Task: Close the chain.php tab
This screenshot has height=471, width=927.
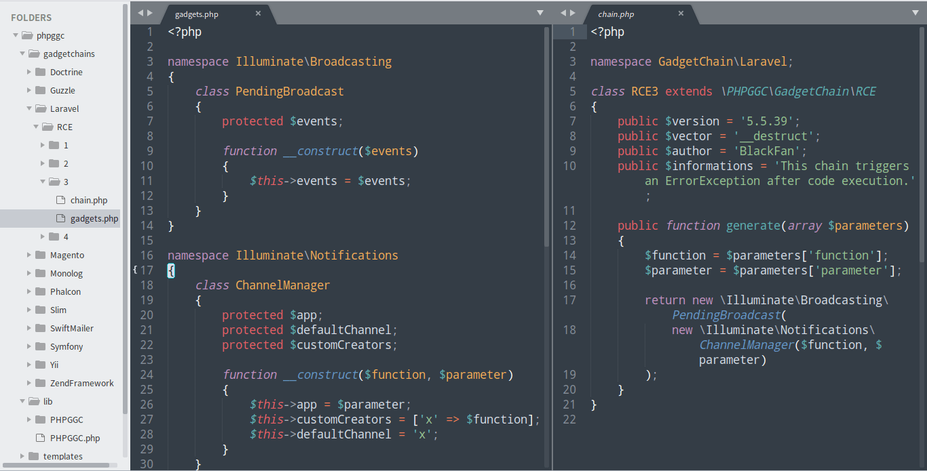Action: (x=681, y=13)
